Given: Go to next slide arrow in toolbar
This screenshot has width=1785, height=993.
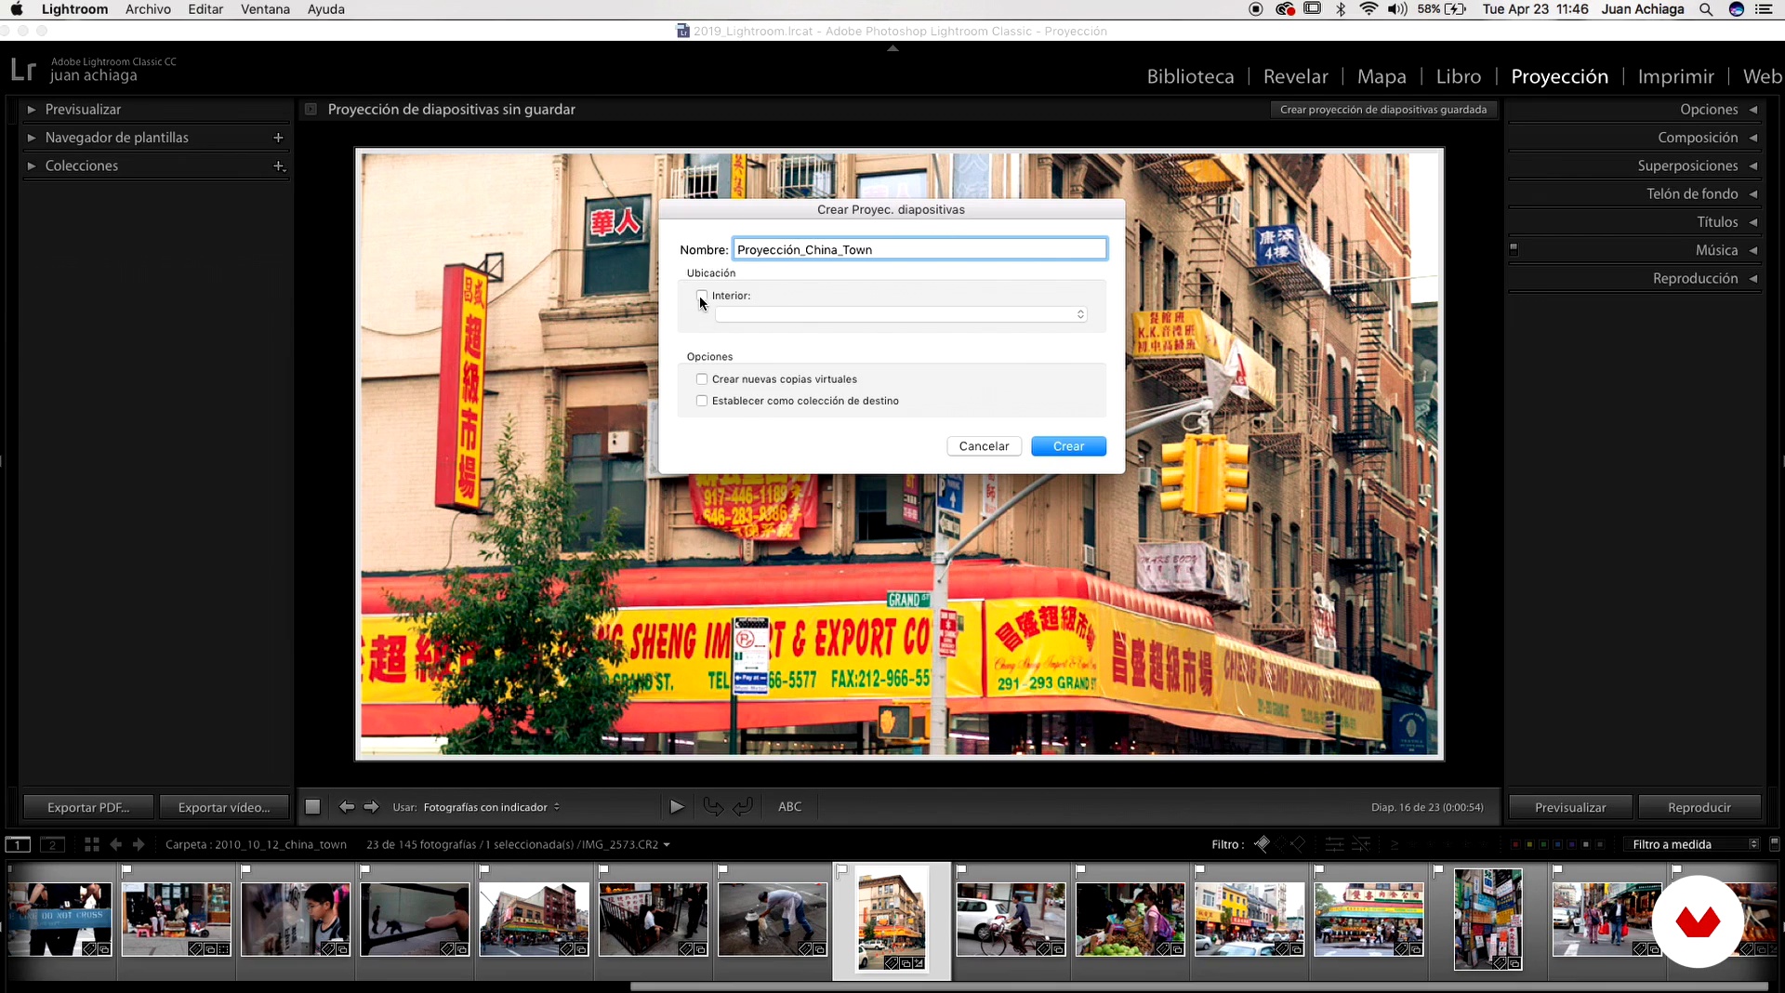Looking at the screenshot, I should click(x=371, y=807).
